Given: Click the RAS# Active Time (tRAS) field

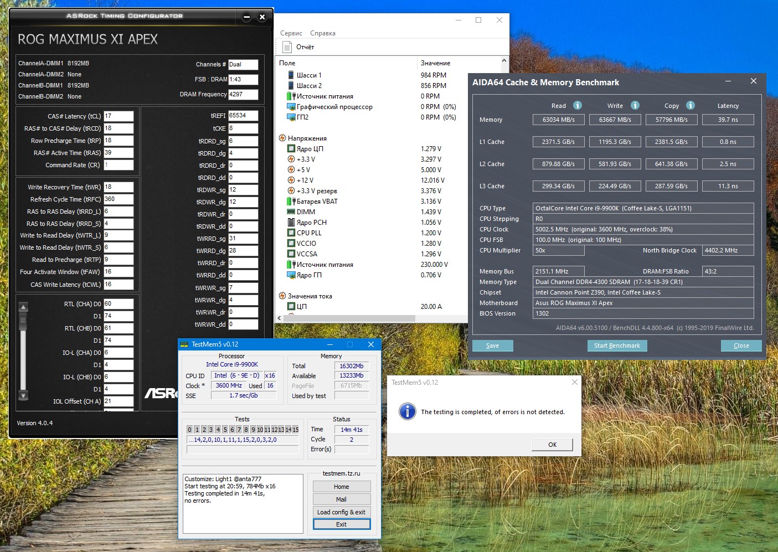Looking at the screenshot, I should (x=118, y=153).
